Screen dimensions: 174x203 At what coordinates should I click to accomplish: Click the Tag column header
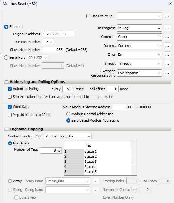tap(107, 145)
